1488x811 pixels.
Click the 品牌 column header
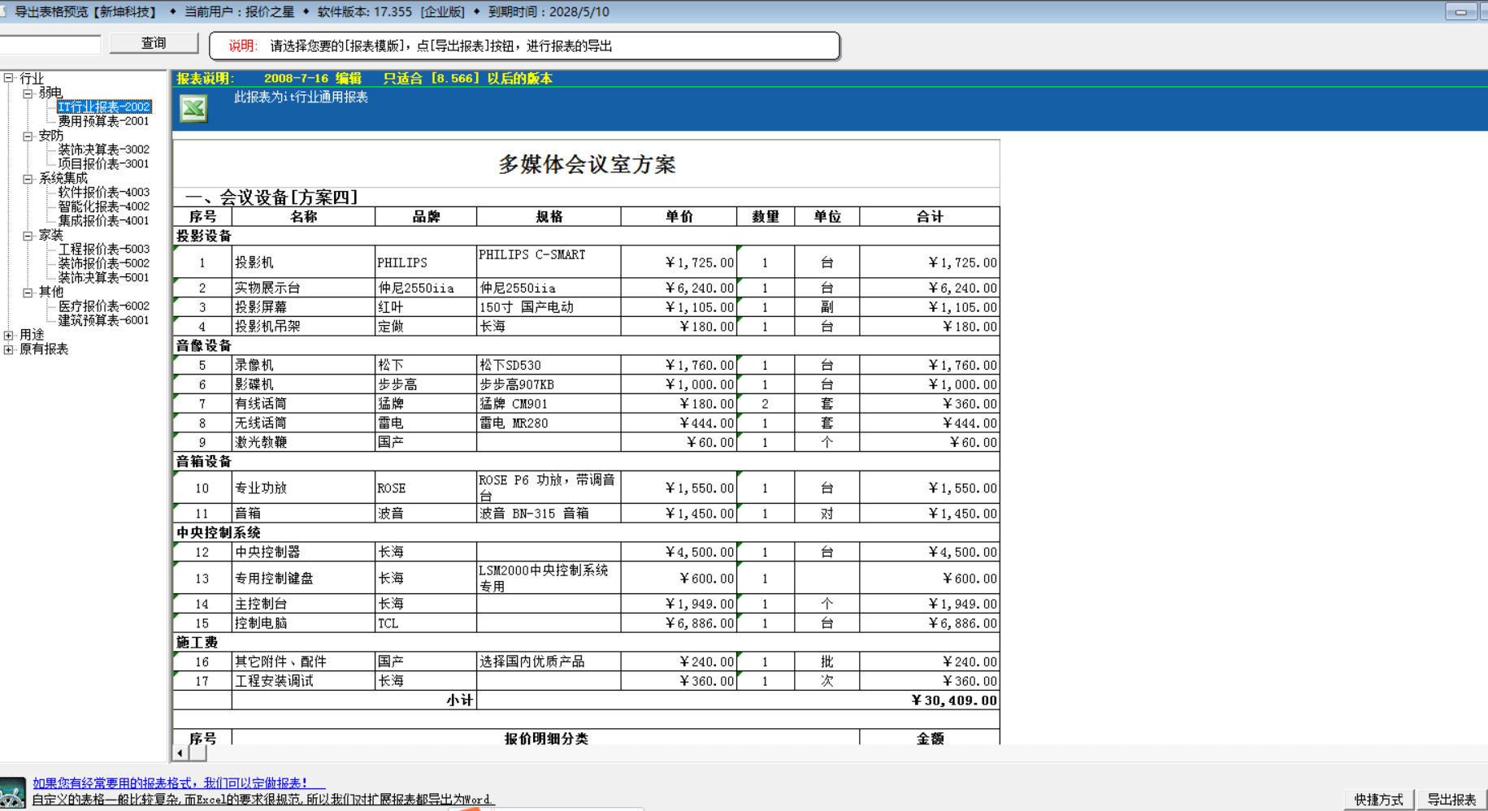426,217
